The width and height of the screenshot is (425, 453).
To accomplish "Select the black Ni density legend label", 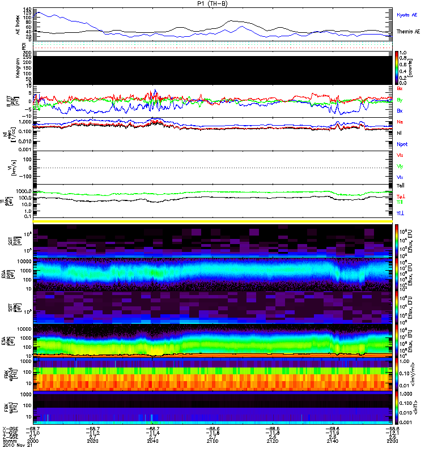I will click(x=399, y=133).
